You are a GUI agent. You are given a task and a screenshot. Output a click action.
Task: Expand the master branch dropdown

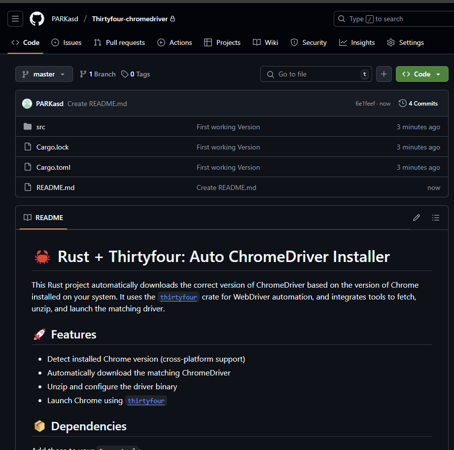pyautogui.click(x=44, y=74)
